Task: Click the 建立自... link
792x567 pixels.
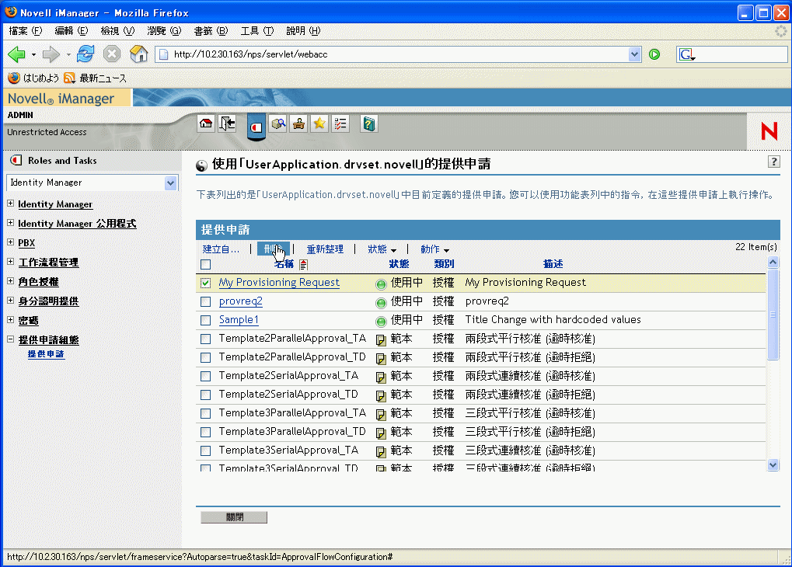Action: pyautogui.click(x=221, y=249)
